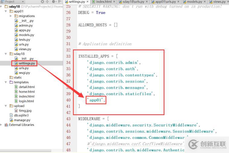
Task: Close the index.html tab
Action: tap(114, 1)
